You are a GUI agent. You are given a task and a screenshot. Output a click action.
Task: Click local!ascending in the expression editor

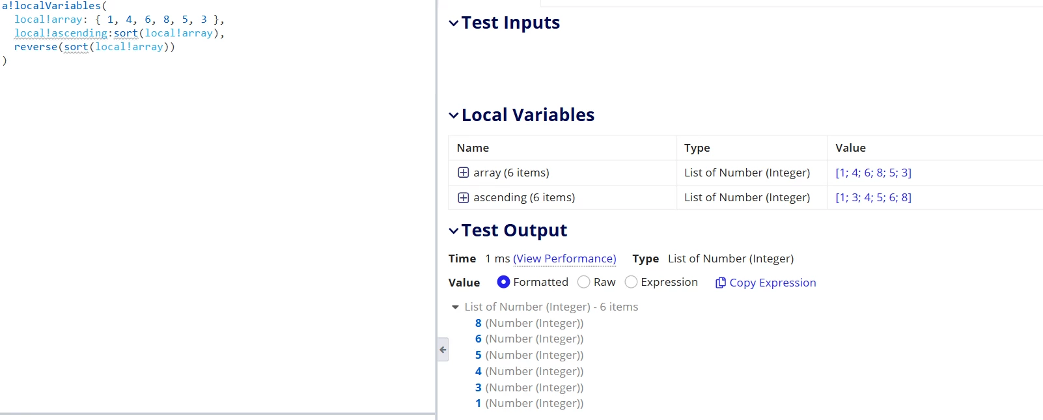(x=61, y=33)
